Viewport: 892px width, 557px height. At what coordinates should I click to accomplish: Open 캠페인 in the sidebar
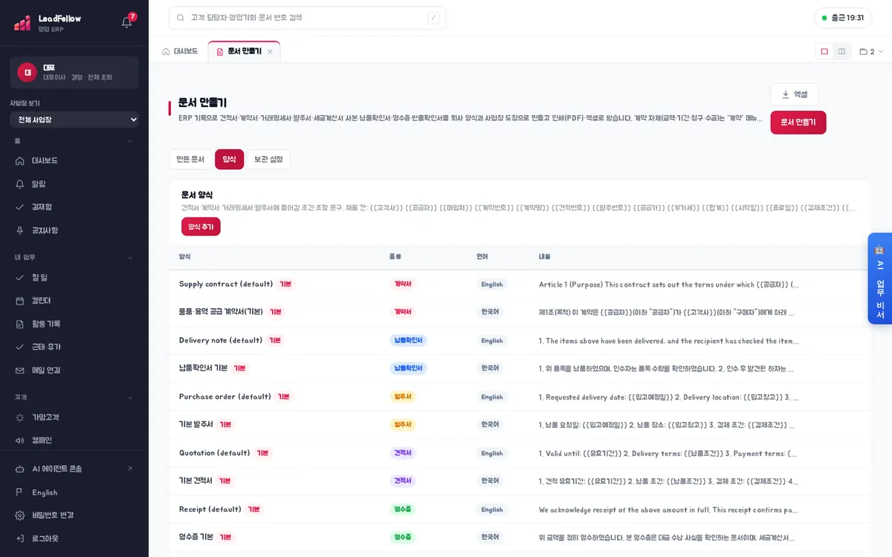[74, 440]
